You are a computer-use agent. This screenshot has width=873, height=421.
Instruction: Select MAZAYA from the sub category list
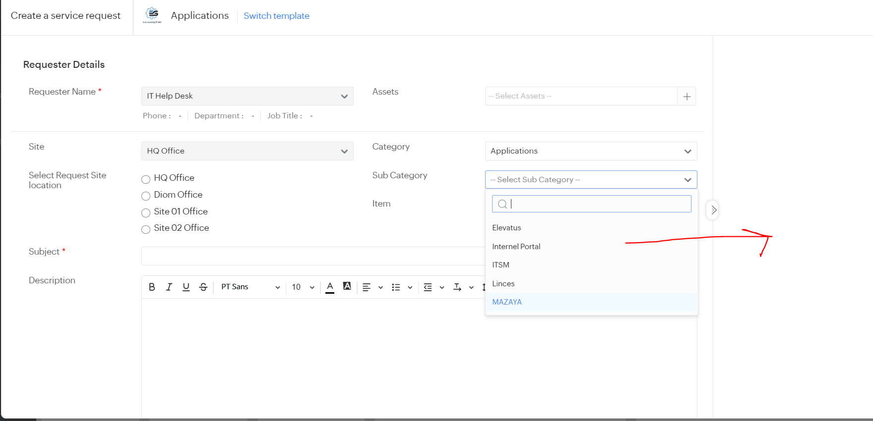pos(507,302)
